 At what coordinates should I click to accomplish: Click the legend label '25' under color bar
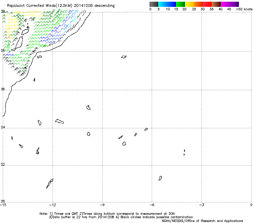click(194, 9)
